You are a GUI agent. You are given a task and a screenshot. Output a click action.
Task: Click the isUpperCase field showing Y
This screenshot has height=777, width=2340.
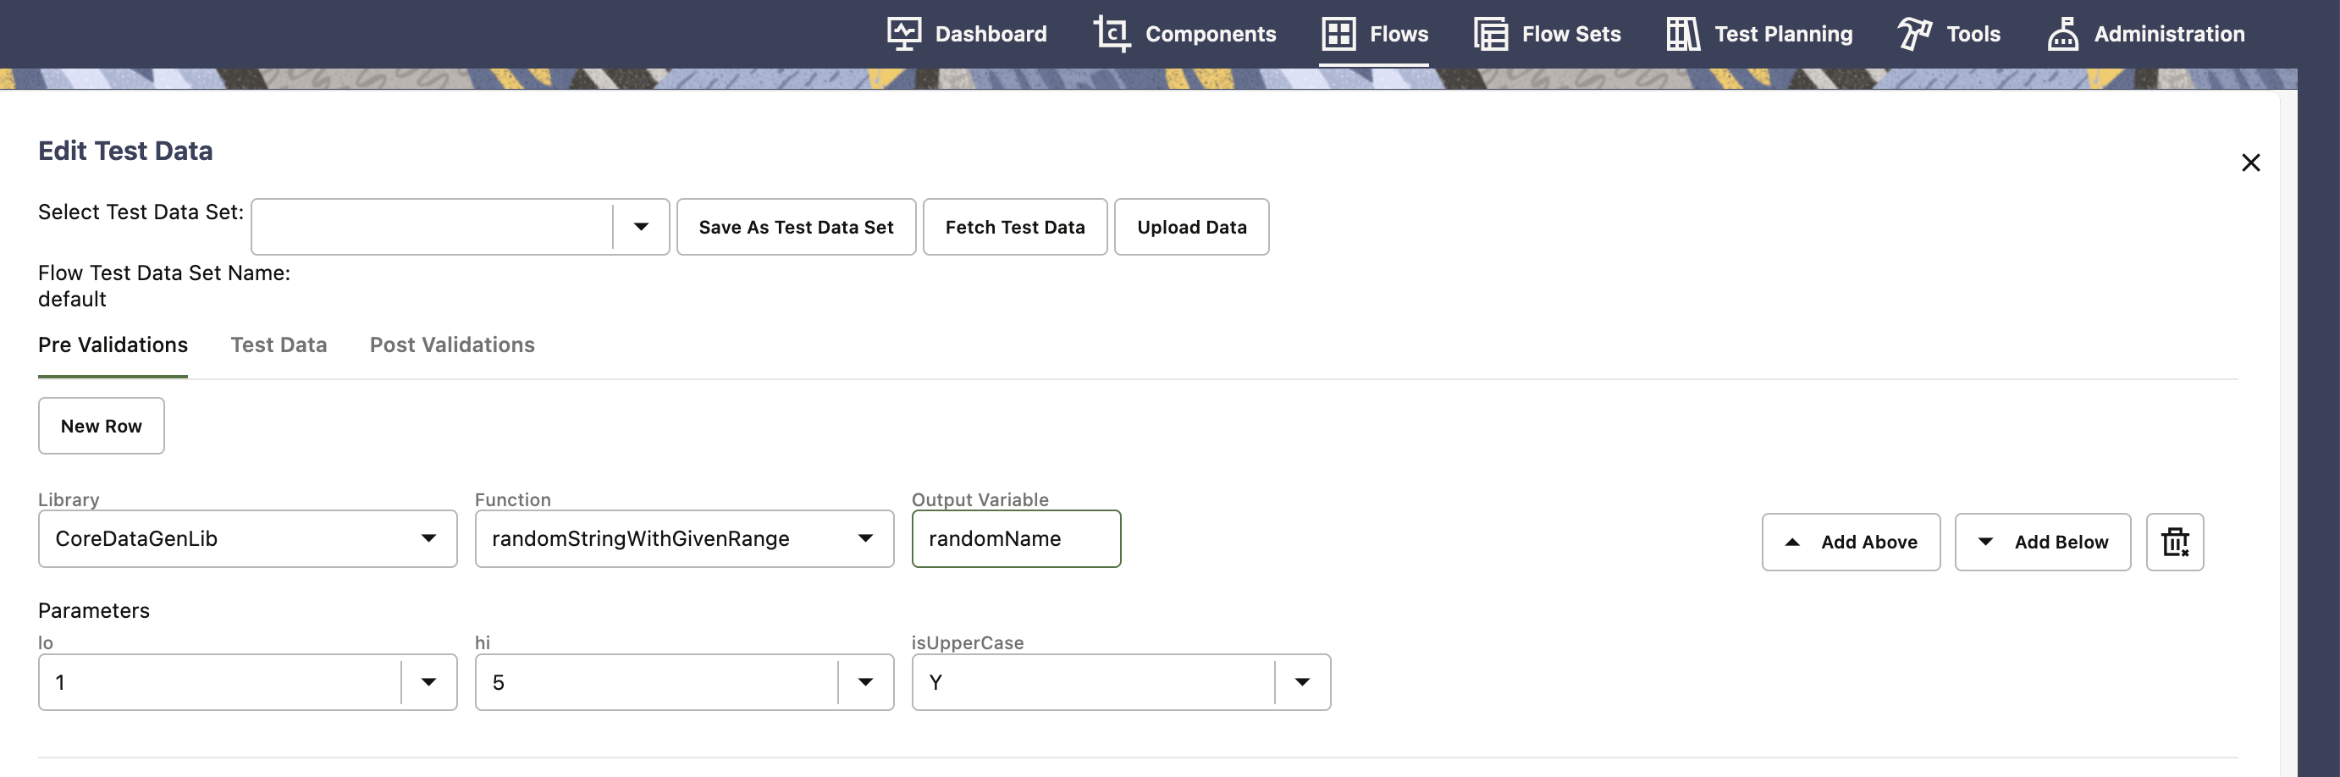click(x=1093, y=682)
